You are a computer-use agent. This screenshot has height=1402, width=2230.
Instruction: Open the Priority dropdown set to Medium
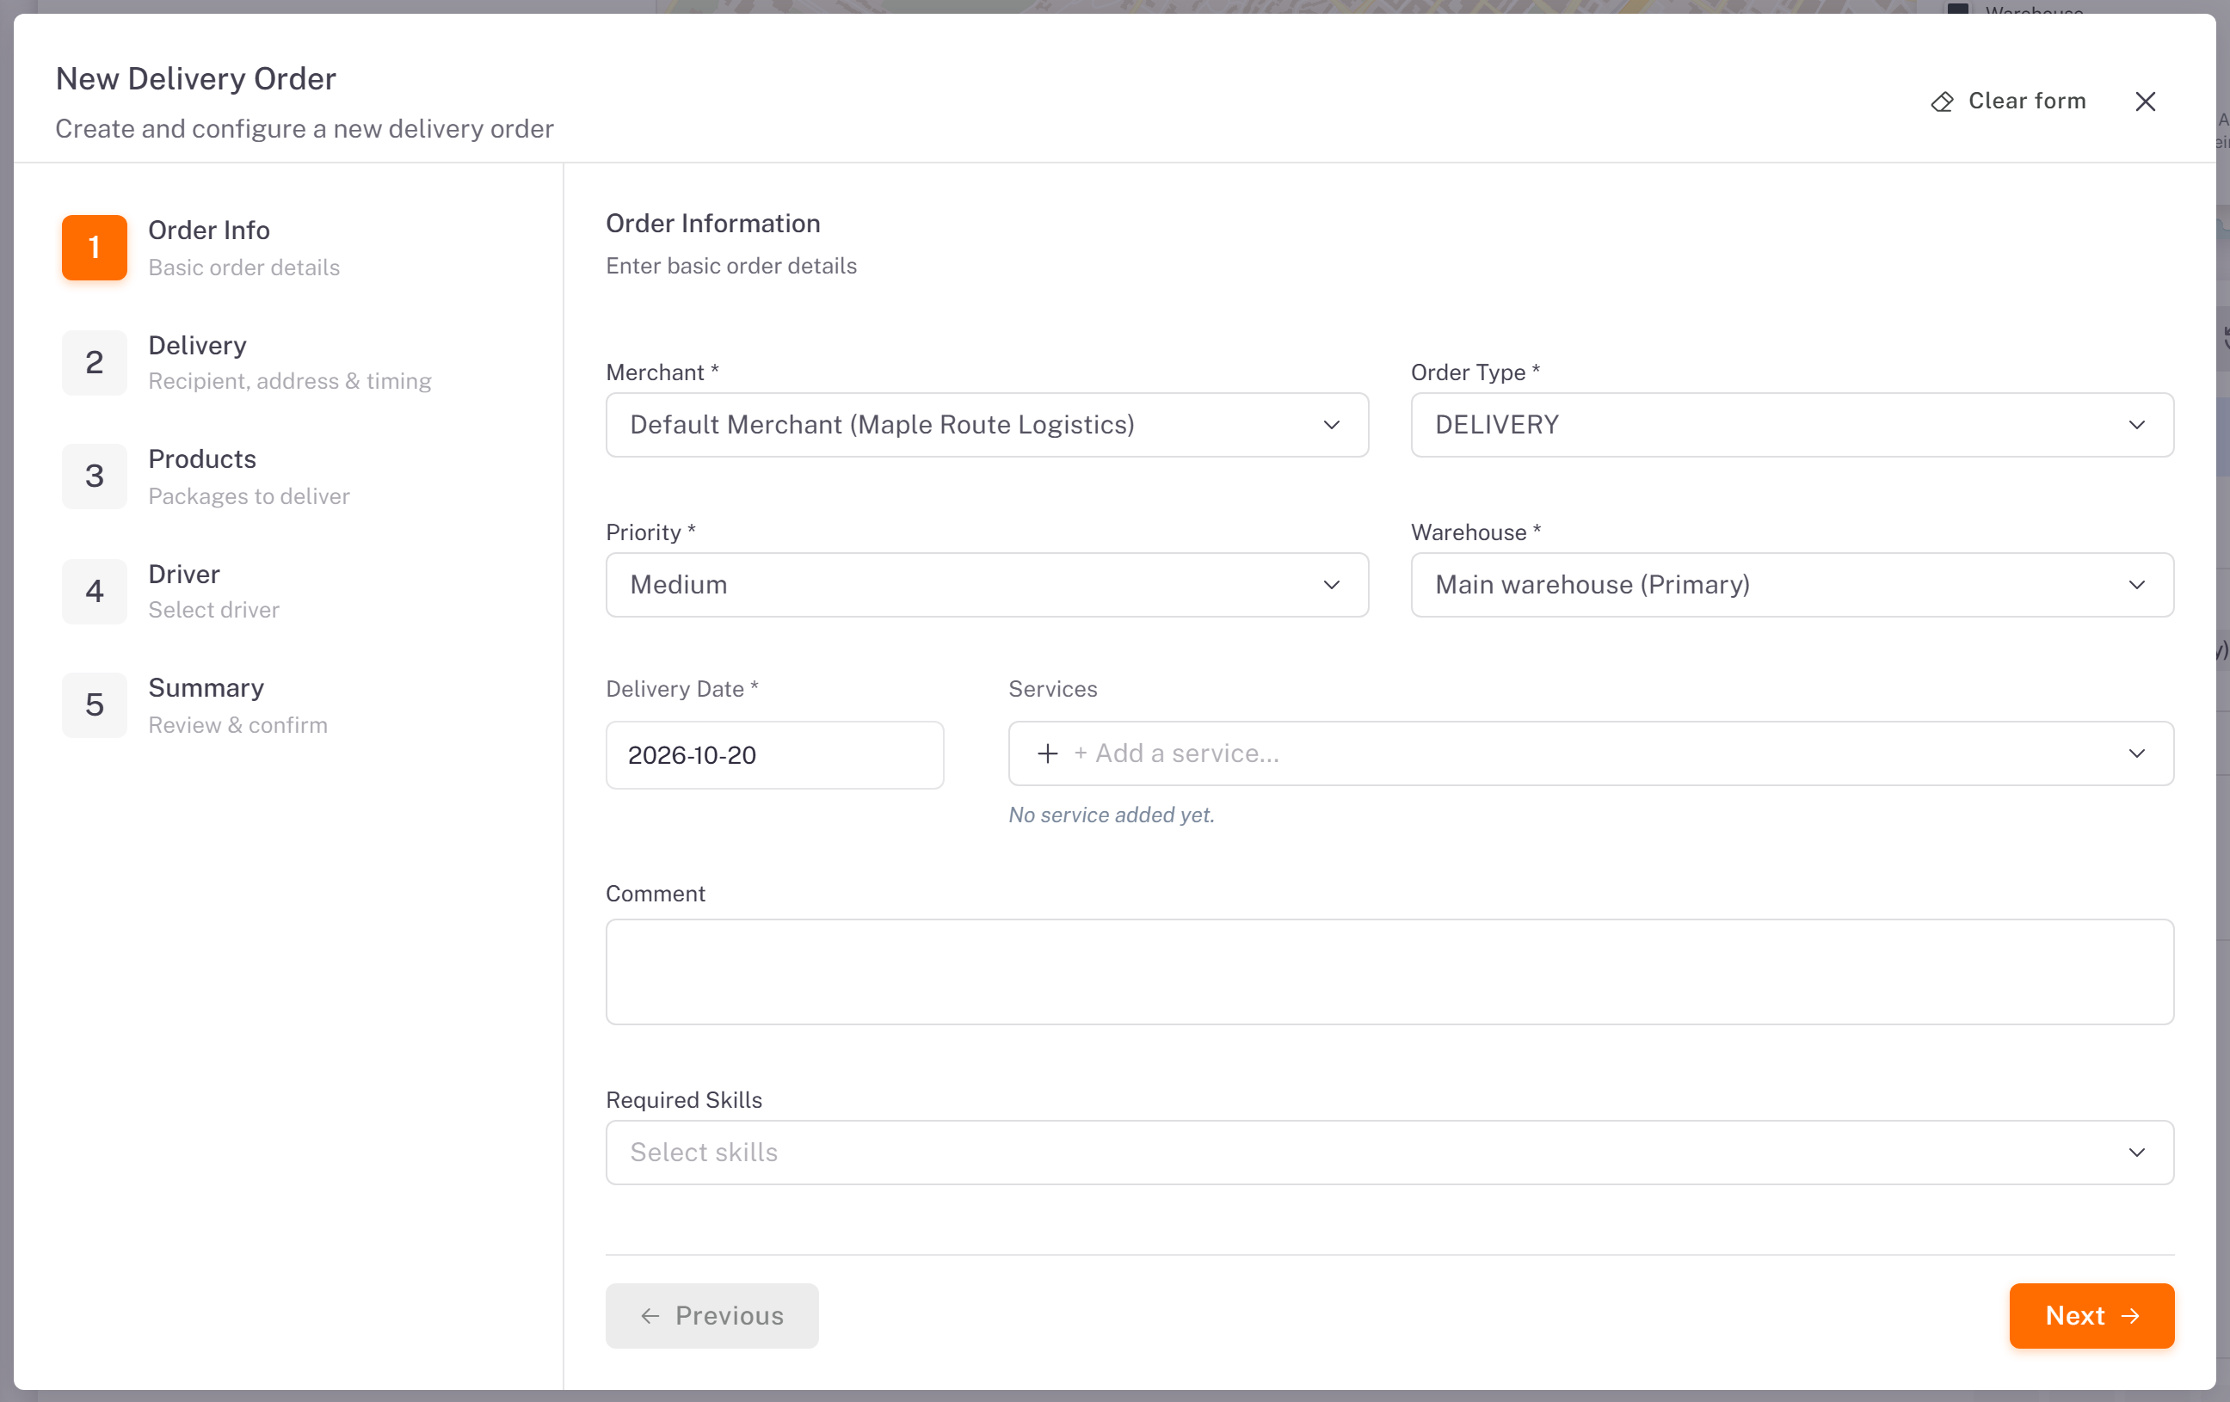pyautogui.click(x=987, y=585)
